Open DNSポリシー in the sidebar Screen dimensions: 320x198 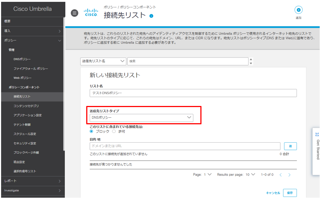22,59
